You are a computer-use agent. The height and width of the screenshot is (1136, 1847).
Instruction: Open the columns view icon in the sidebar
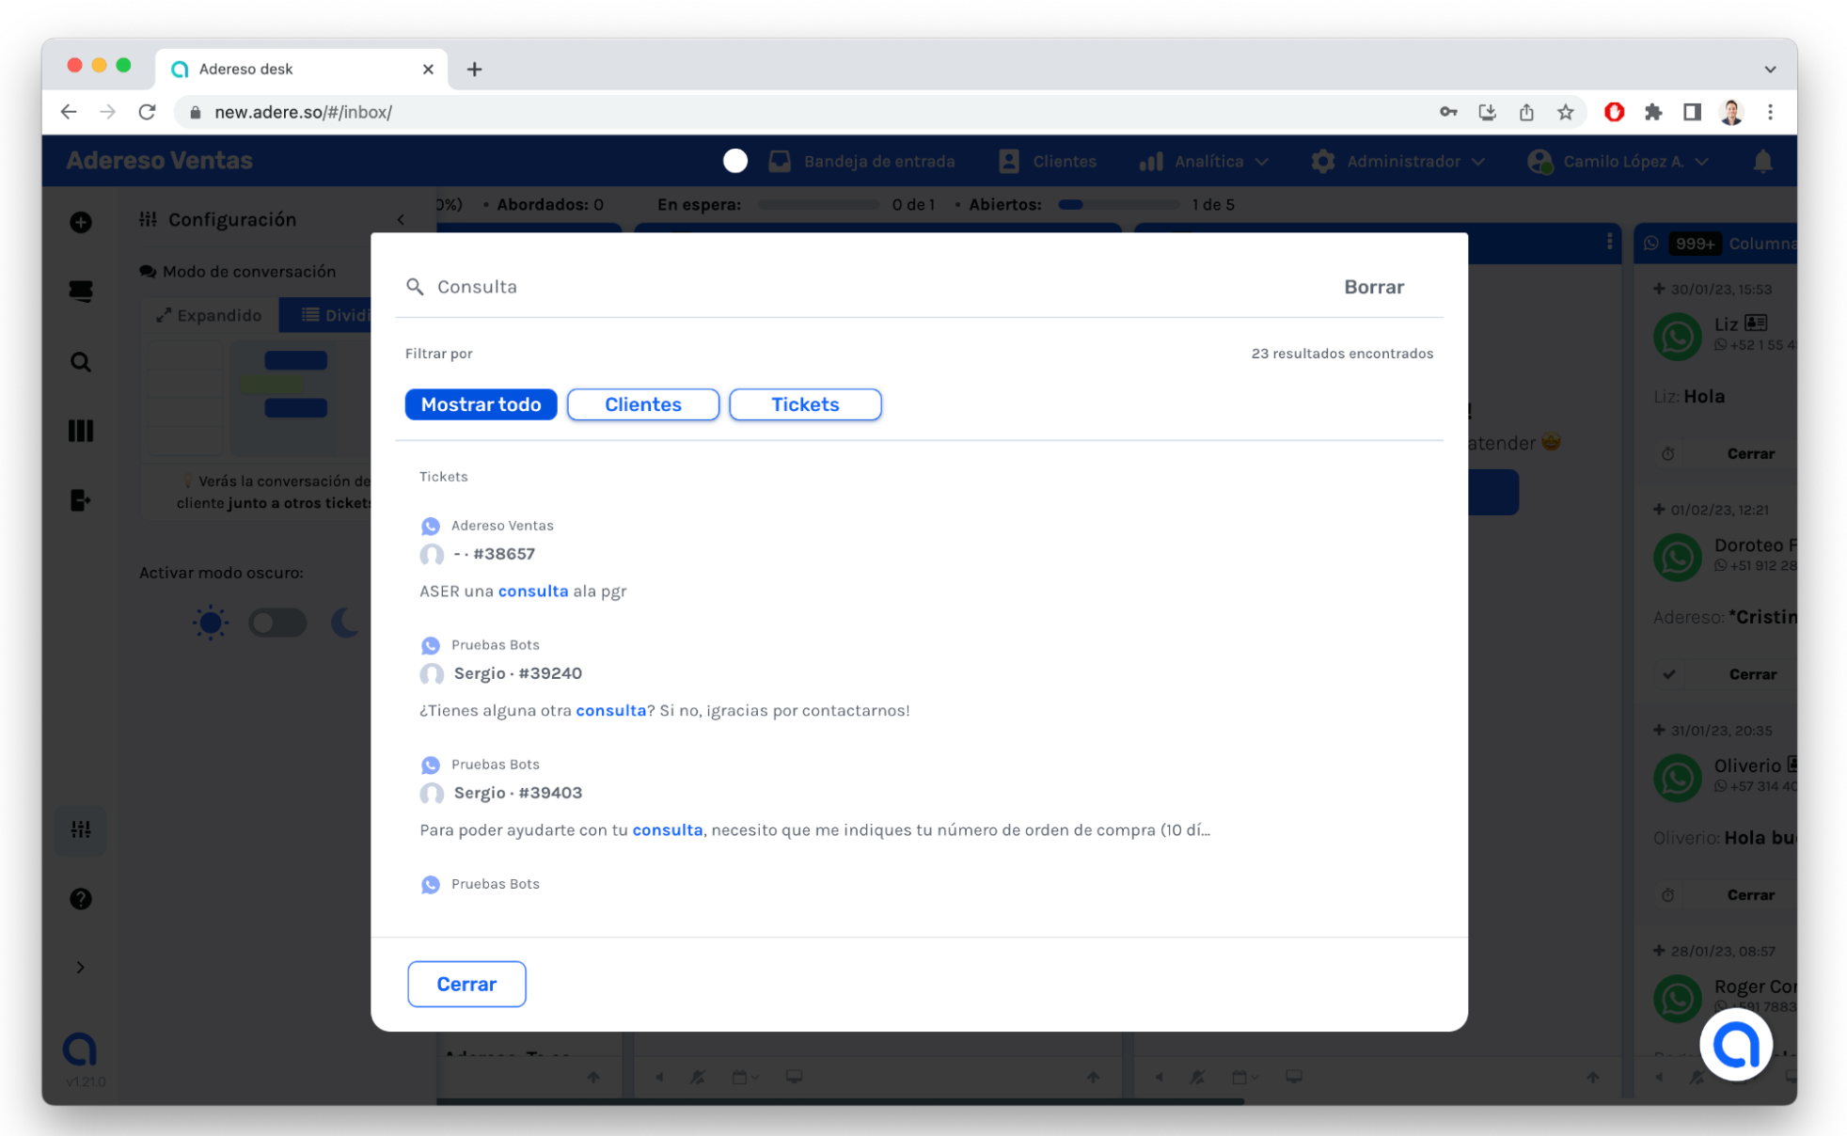81,431
